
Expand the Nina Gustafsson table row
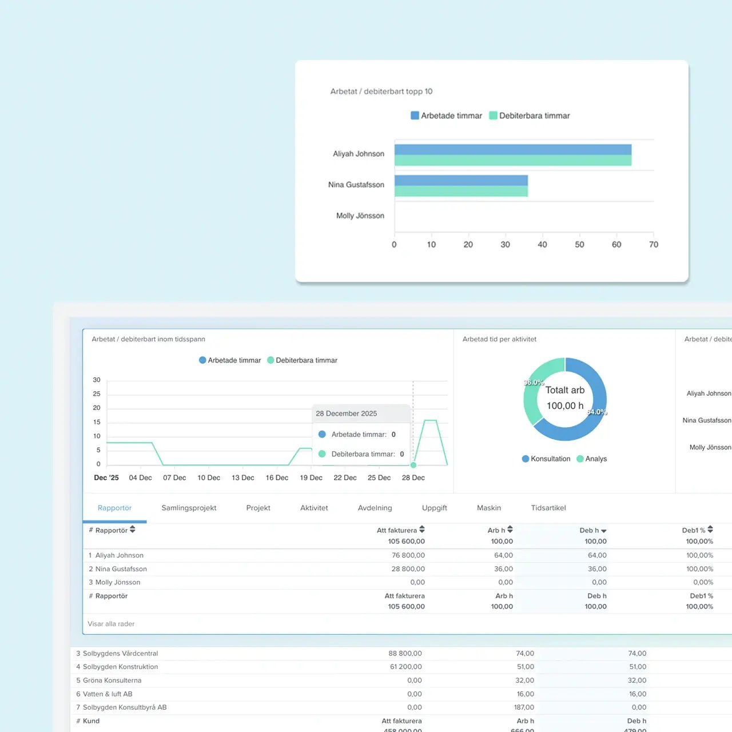121,569
